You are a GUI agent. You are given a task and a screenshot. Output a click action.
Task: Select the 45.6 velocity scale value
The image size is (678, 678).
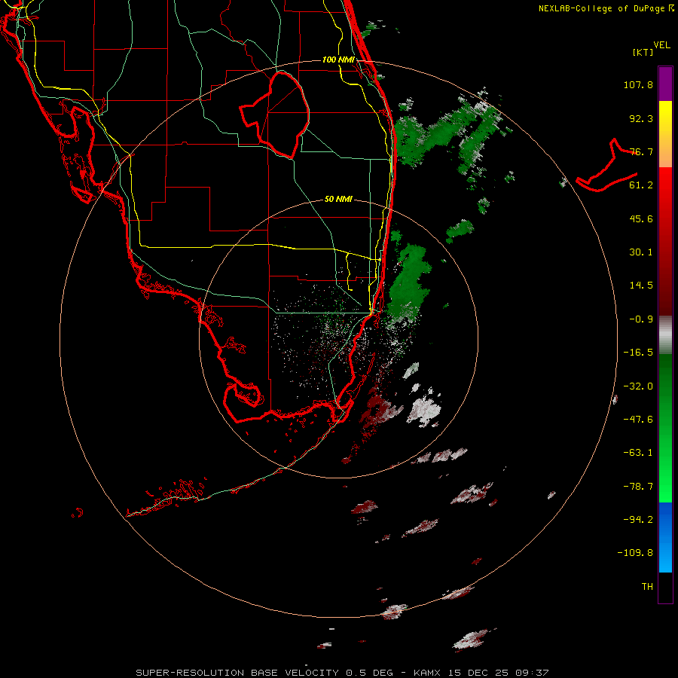(x=641, y=218)
